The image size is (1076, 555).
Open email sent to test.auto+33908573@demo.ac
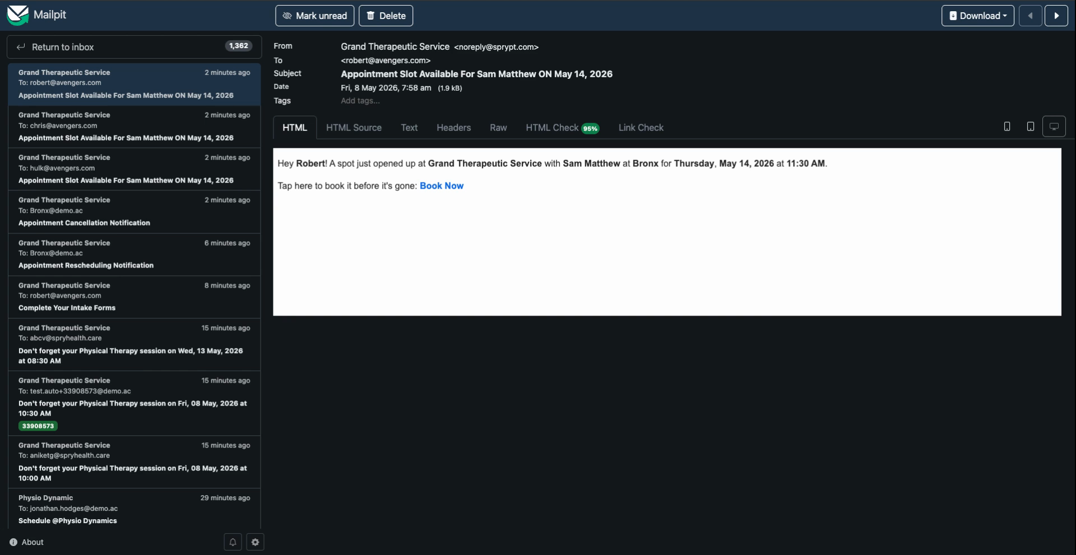[x=134, y=403]
